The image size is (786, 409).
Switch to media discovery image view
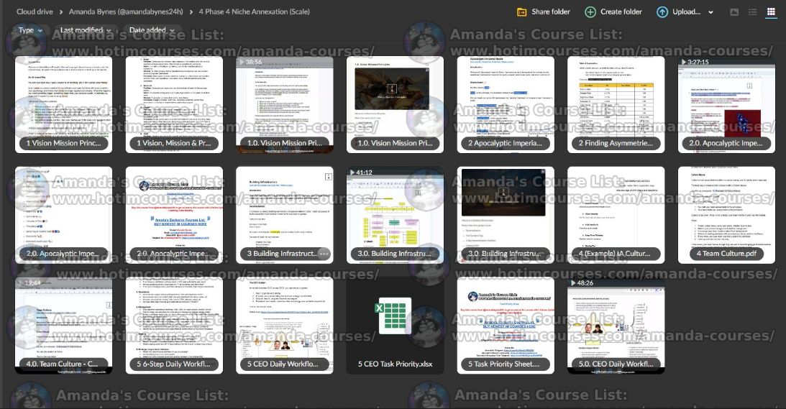pyautogui.click(x=734, y=12)
